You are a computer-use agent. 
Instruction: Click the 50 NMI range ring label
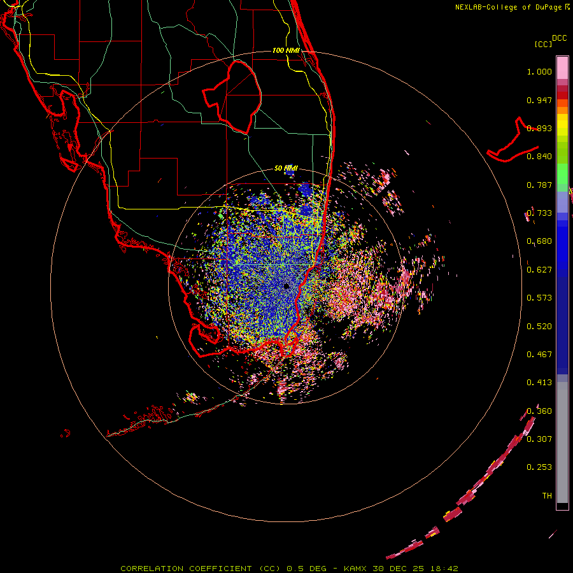[x=286, y=168]
